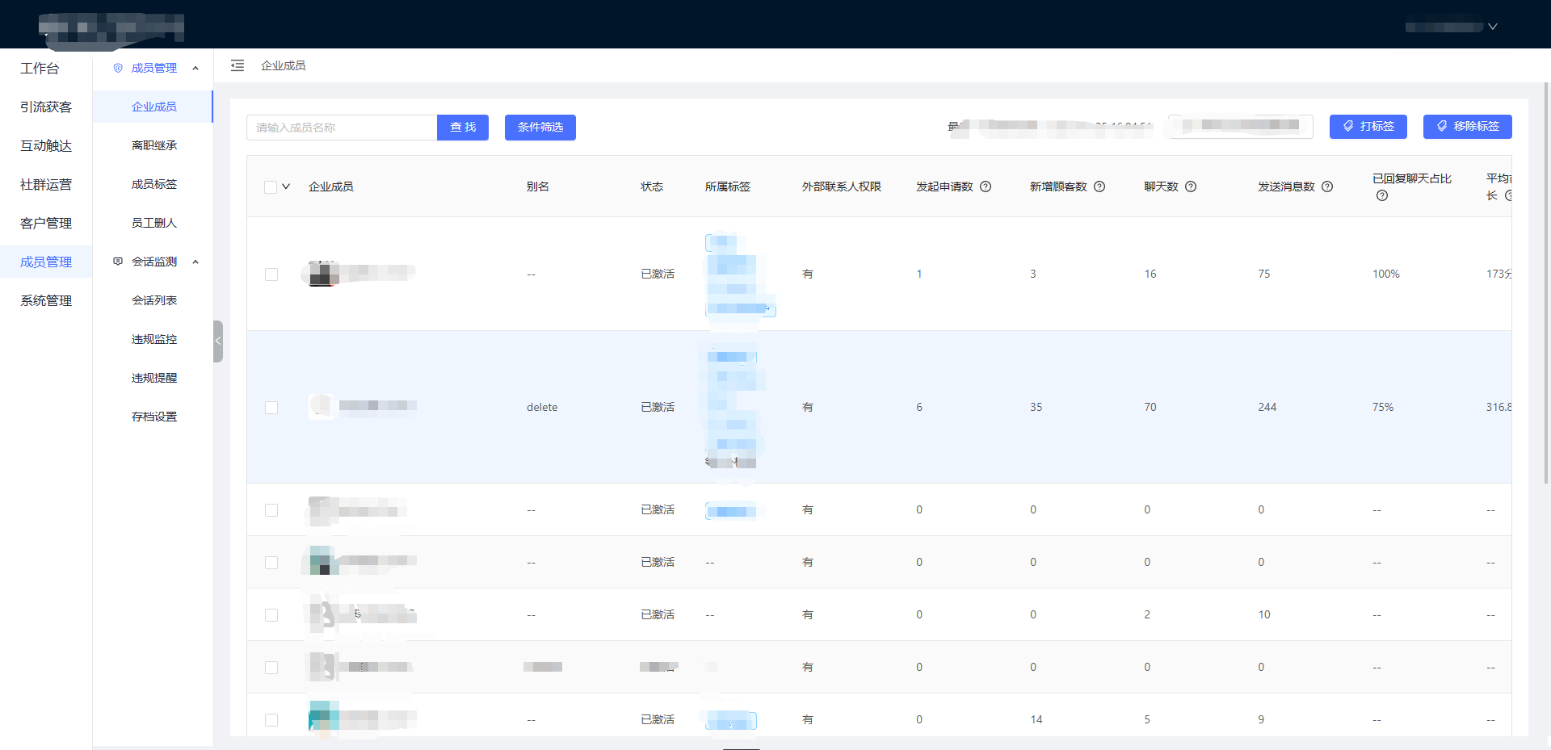1551x750 pixels.
Task: Open 引流获客 in main navigation
Action: [x=46, y=107]
